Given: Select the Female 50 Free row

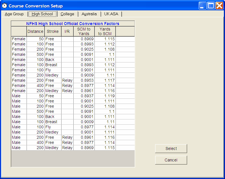Looking at the screenshot, I should click(x=18, y=39).
